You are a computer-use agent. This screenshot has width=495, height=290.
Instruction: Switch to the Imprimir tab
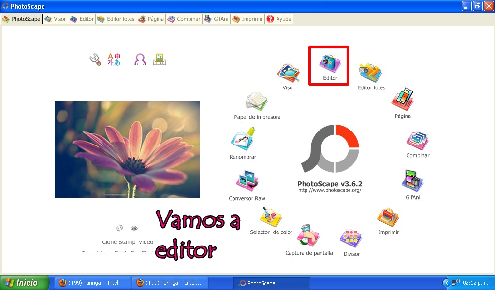247,19
